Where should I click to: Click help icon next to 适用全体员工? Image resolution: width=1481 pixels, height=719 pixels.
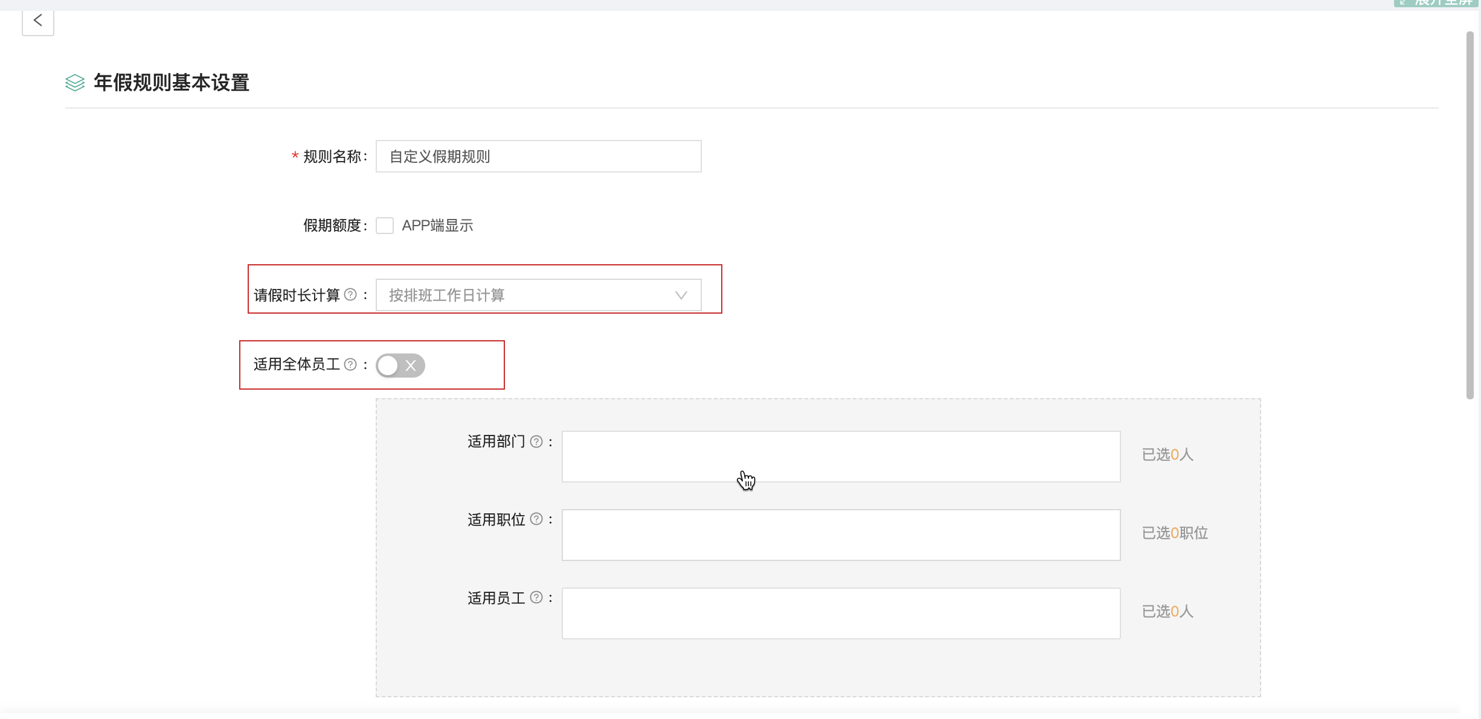(x=350, y=364)
